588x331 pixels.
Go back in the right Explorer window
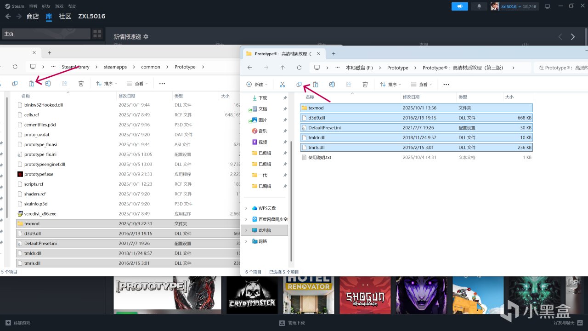pyautogui.click(x=249, y=68)
